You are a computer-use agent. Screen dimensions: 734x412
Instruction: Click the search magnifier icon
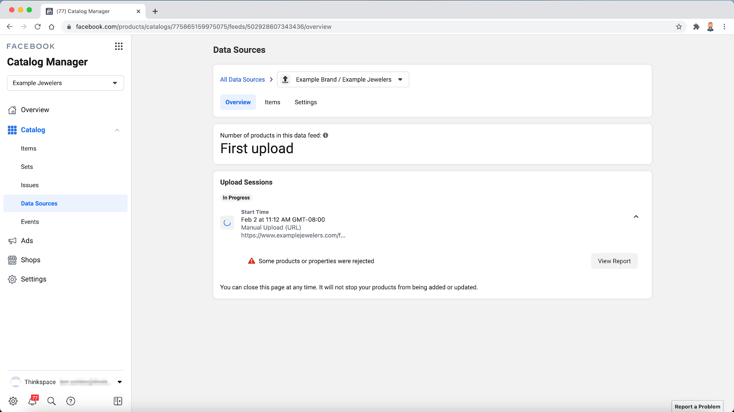point(51,401)
